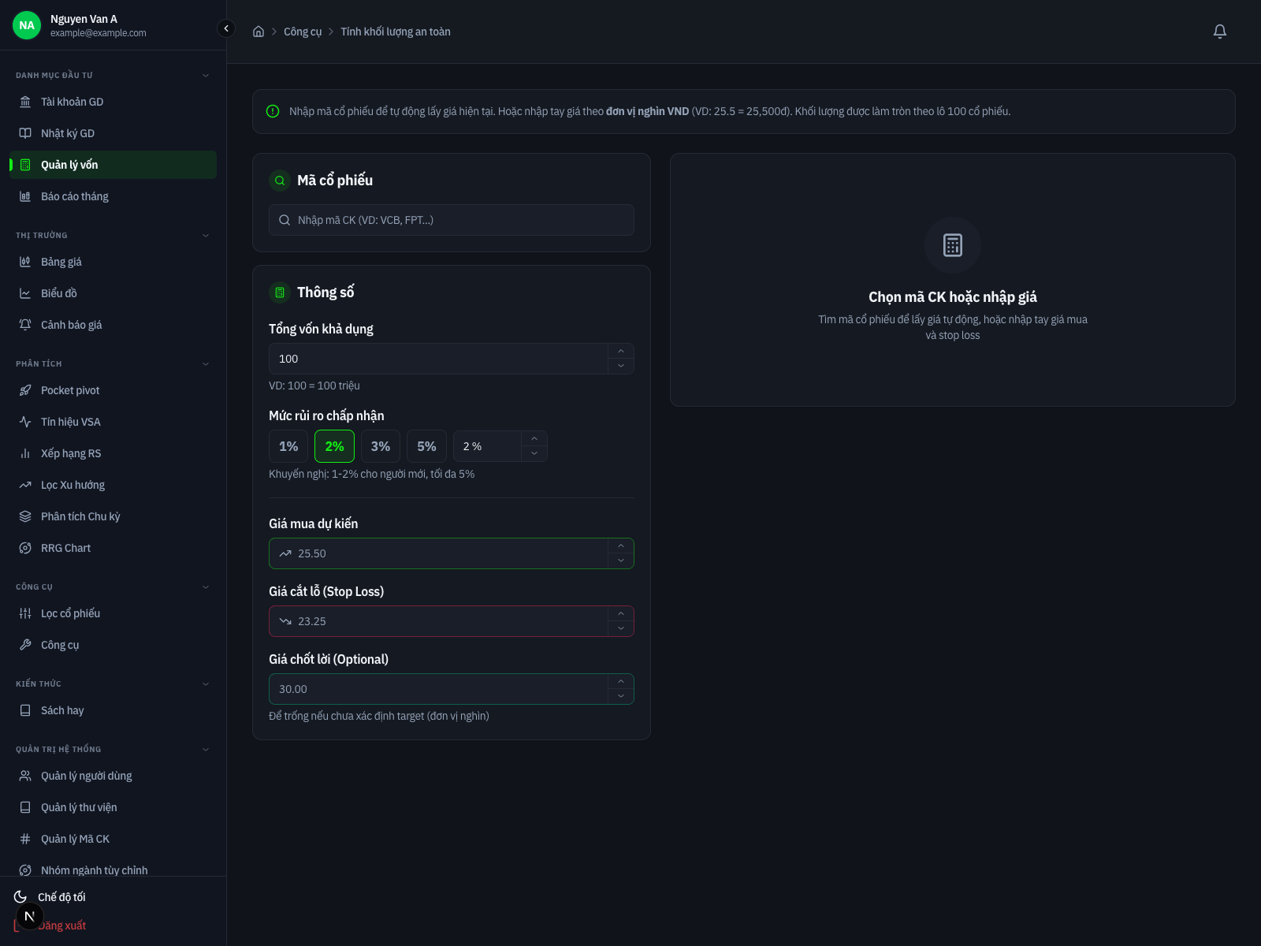Increase Giá mua using the up stepper arrow
This screenshot has height=946, width=1261.
click(620, 546)
